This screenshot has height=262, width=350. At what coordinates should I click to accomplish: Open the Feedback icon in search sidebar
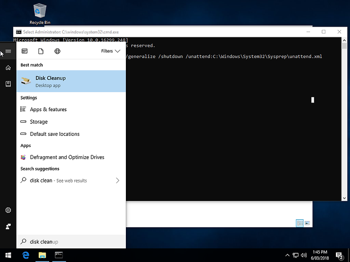pos(8,227)
